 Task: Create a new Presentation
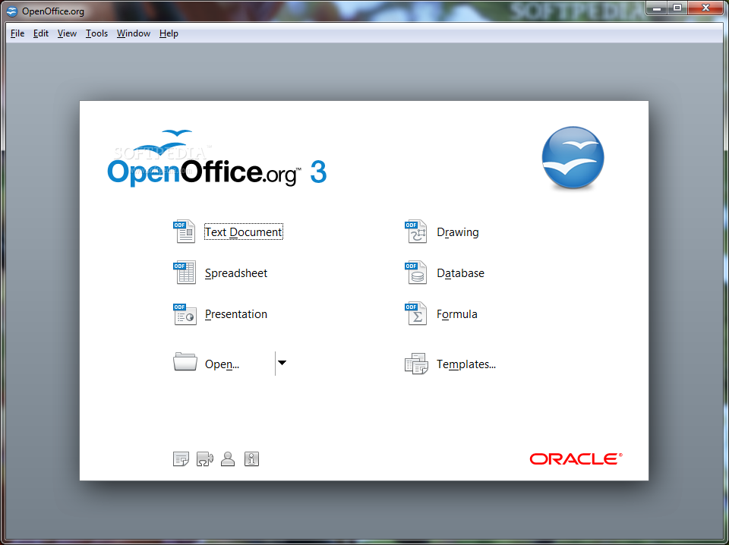(236, 314)
